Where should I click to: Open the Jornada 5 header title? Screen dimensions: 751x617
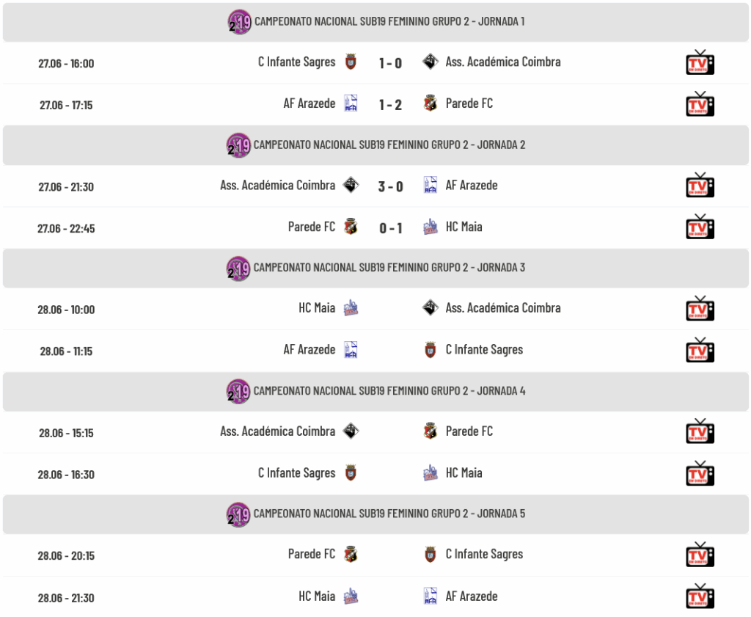click(389, 514)
